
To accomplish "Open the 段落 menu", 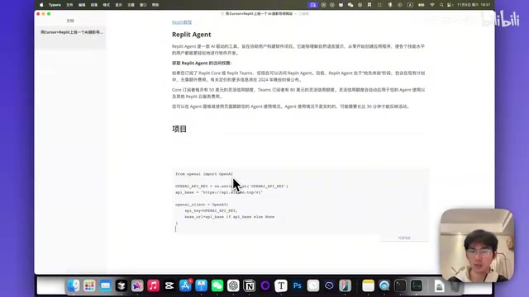I will [94, 5].
